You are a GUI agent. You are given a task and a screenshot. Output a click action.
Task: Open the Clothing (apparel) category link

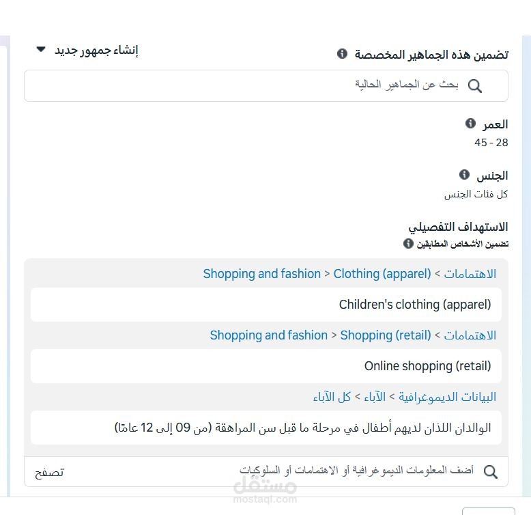click(382, 274)
